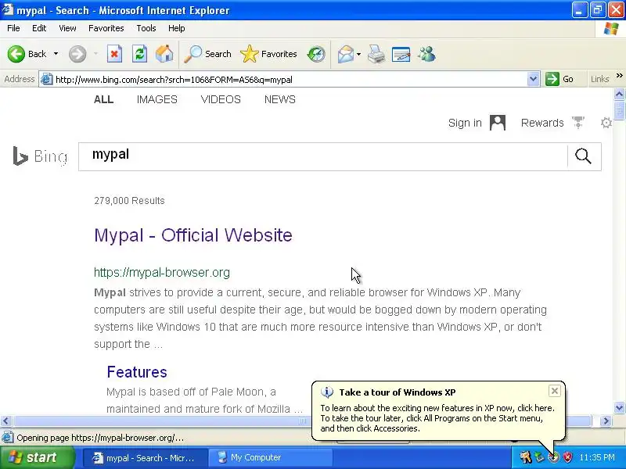Select the ALL results tab
Viewport: 626px width, 469px height.
point(104,99)
